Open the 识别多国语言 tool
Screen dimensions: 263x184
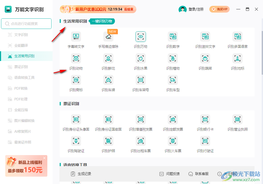[x=237, y=36]
